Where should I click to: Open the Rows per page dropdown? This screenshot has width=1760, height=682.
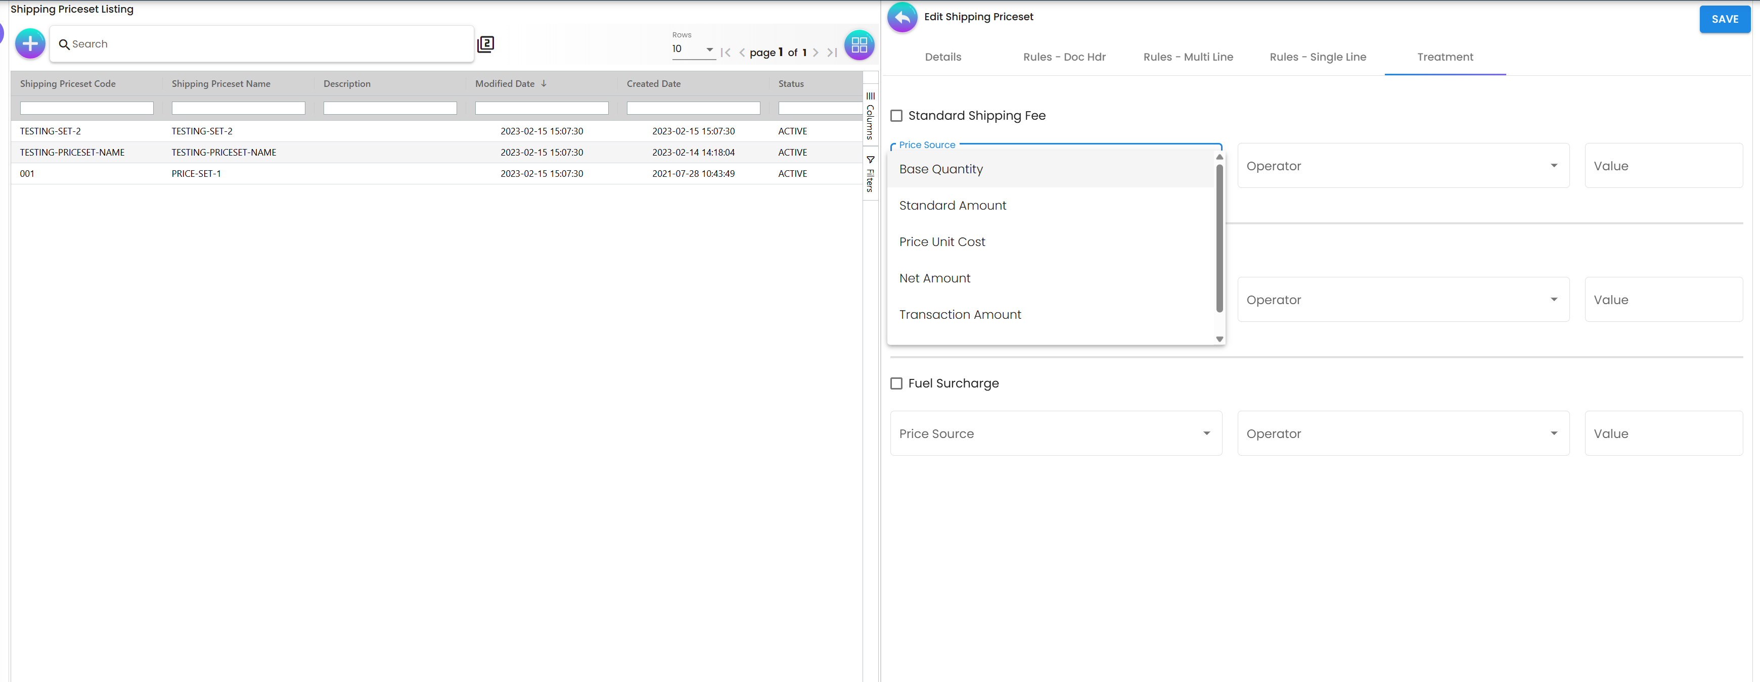[x=692, y=49]
